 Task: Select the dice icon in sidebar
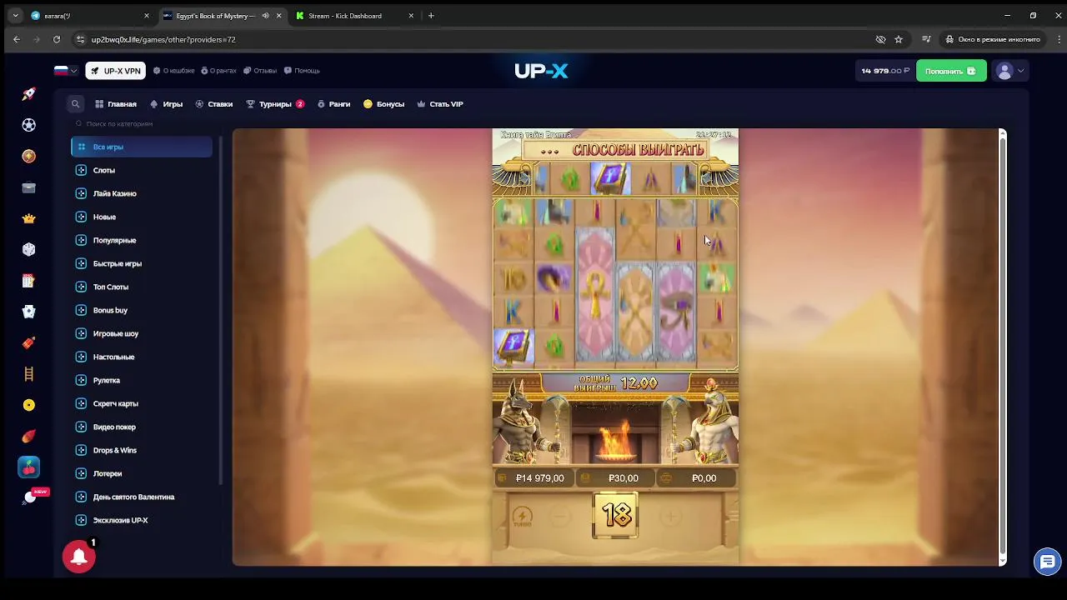pos(29,249)
